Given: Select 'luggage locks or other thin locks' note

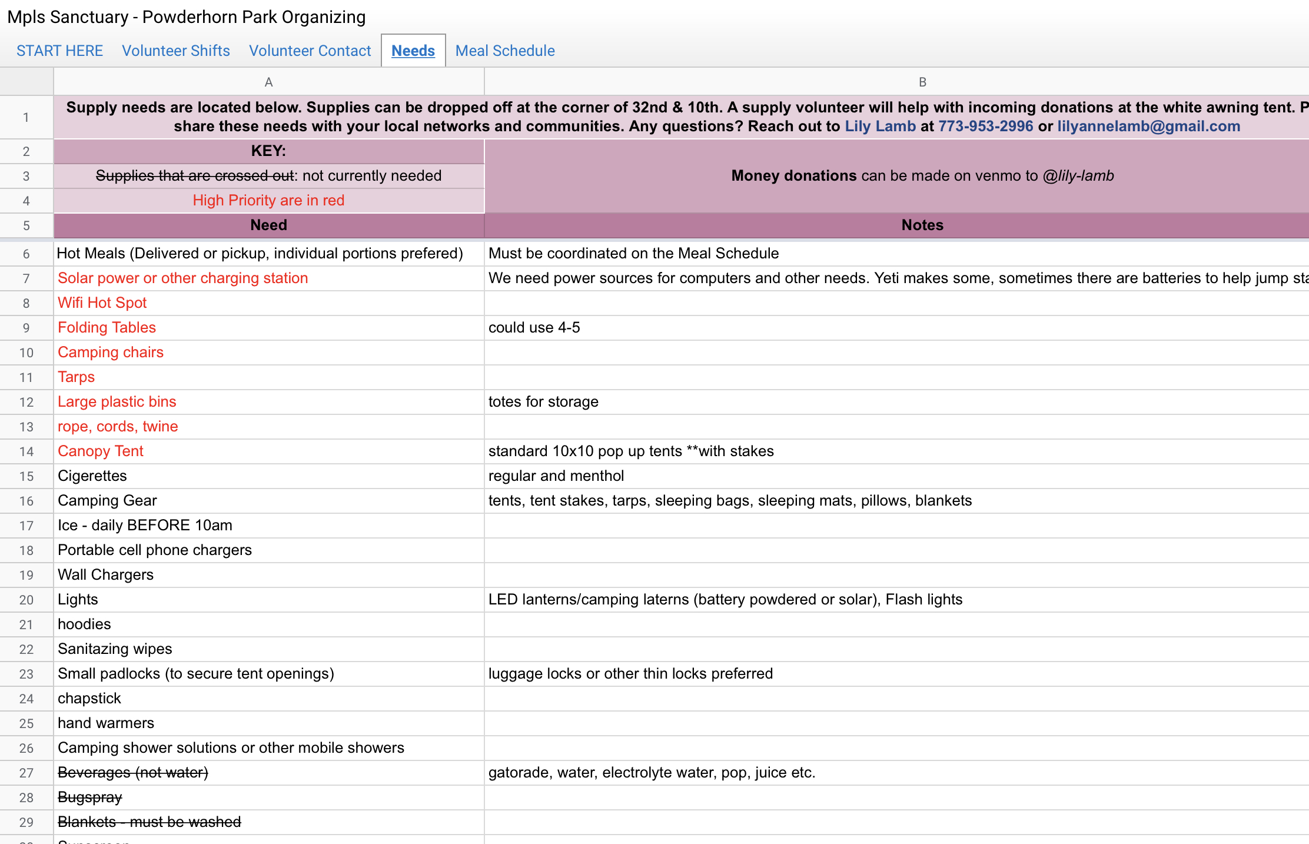Looking at the screenshot, I should click(x=897, y=674).
